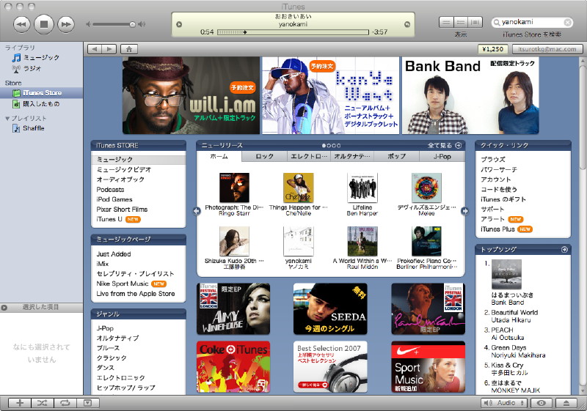This screenshot has width=587, height=411.
Task: Go back in the store navigation
Action: (x=95, y=49)
